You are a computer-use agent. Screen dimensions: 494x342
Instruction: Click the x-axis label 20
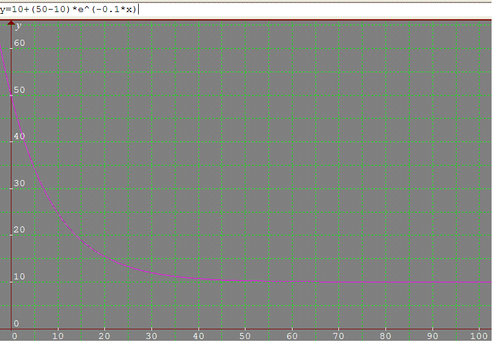pyautogui.click(x=104, y=336)
